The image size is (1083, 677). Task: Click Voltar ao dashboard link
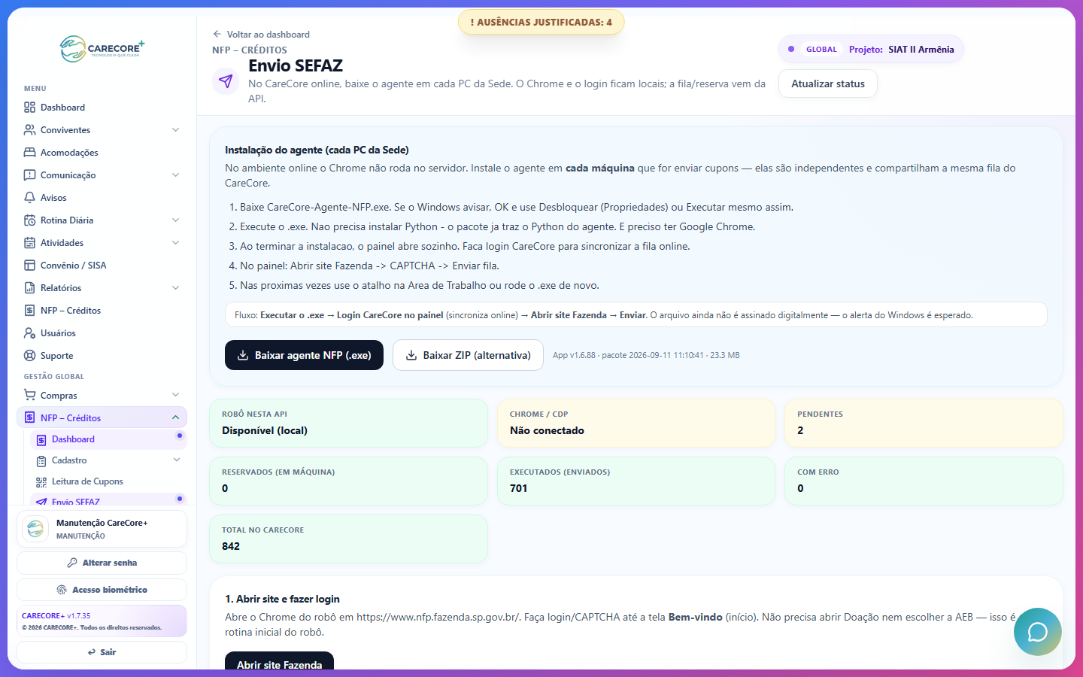tap(261, 34)
